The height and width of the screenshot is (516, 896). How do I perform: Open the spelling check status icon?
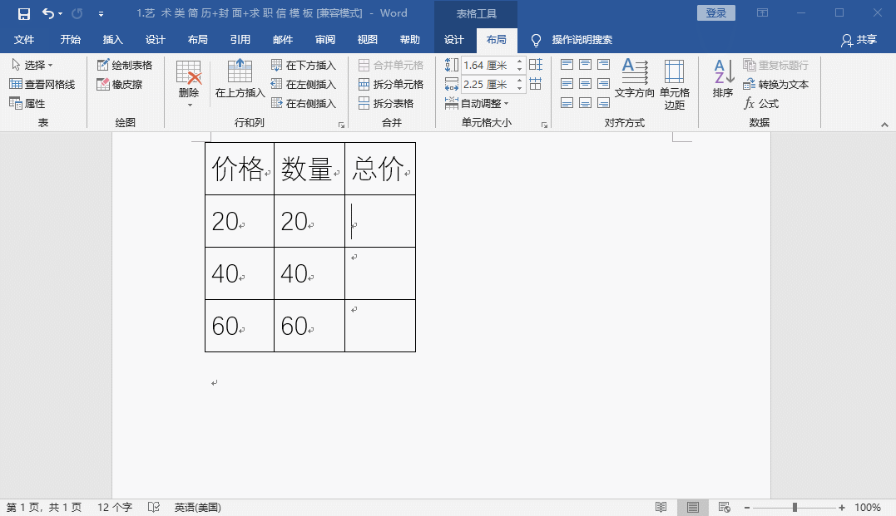tap(154, 507)
